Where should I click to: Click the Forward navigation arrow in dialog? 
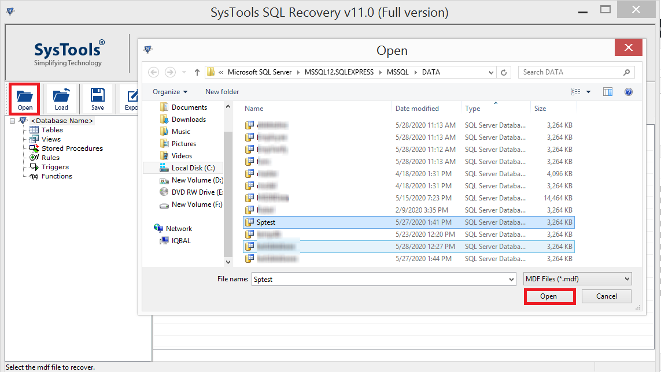170,72
